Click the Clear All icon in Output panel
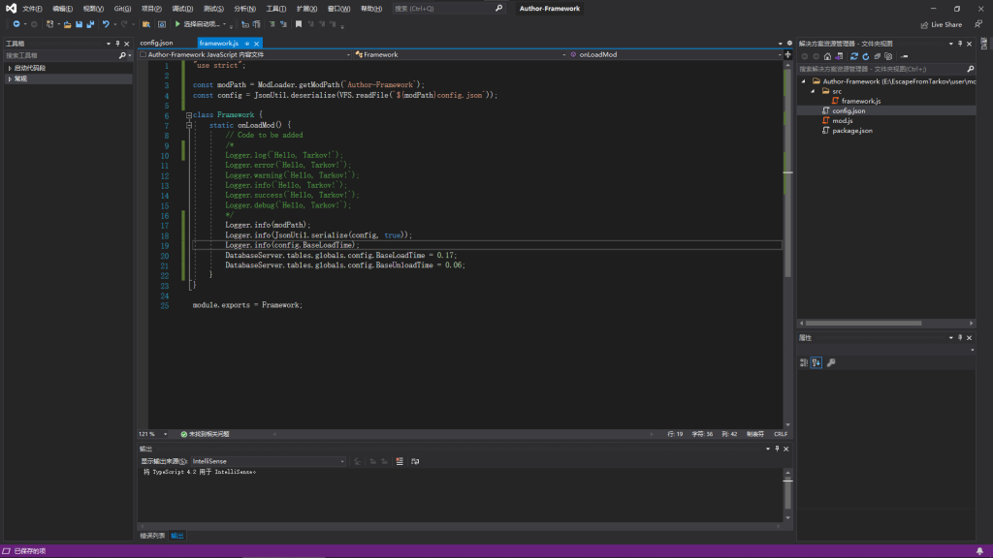 (x=400, y=461)
